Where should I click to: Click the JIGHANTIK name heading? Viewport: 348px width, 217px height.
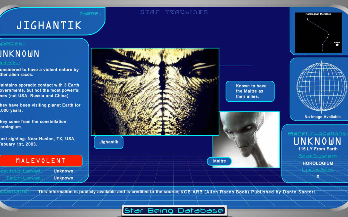pyautogui.click(x=49, y=25)
